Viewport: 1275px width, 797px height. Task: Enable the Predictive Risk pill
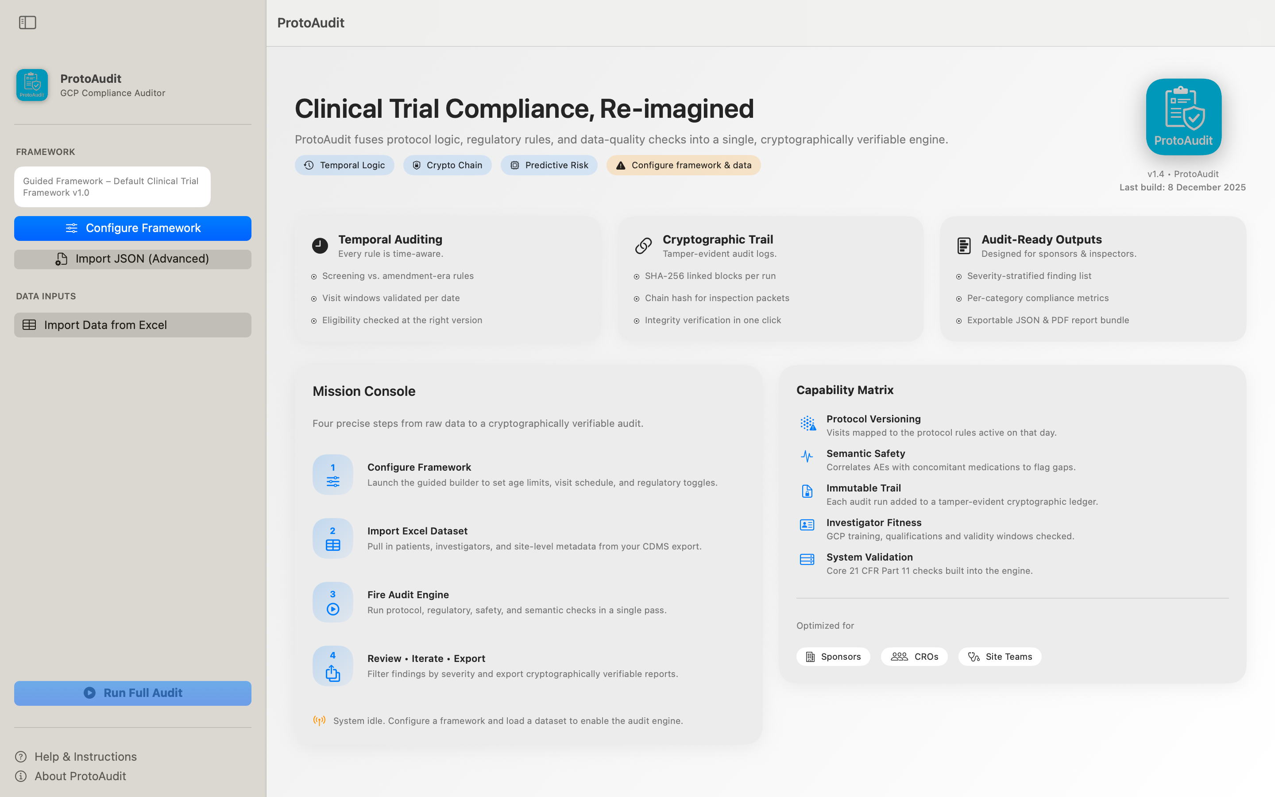coord(549,165)
